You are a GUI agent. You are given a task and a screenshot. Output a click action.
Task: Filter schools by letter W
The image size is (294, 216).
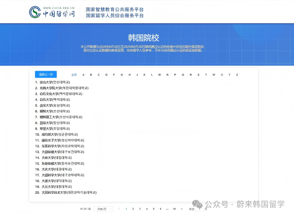click(214, 75)
